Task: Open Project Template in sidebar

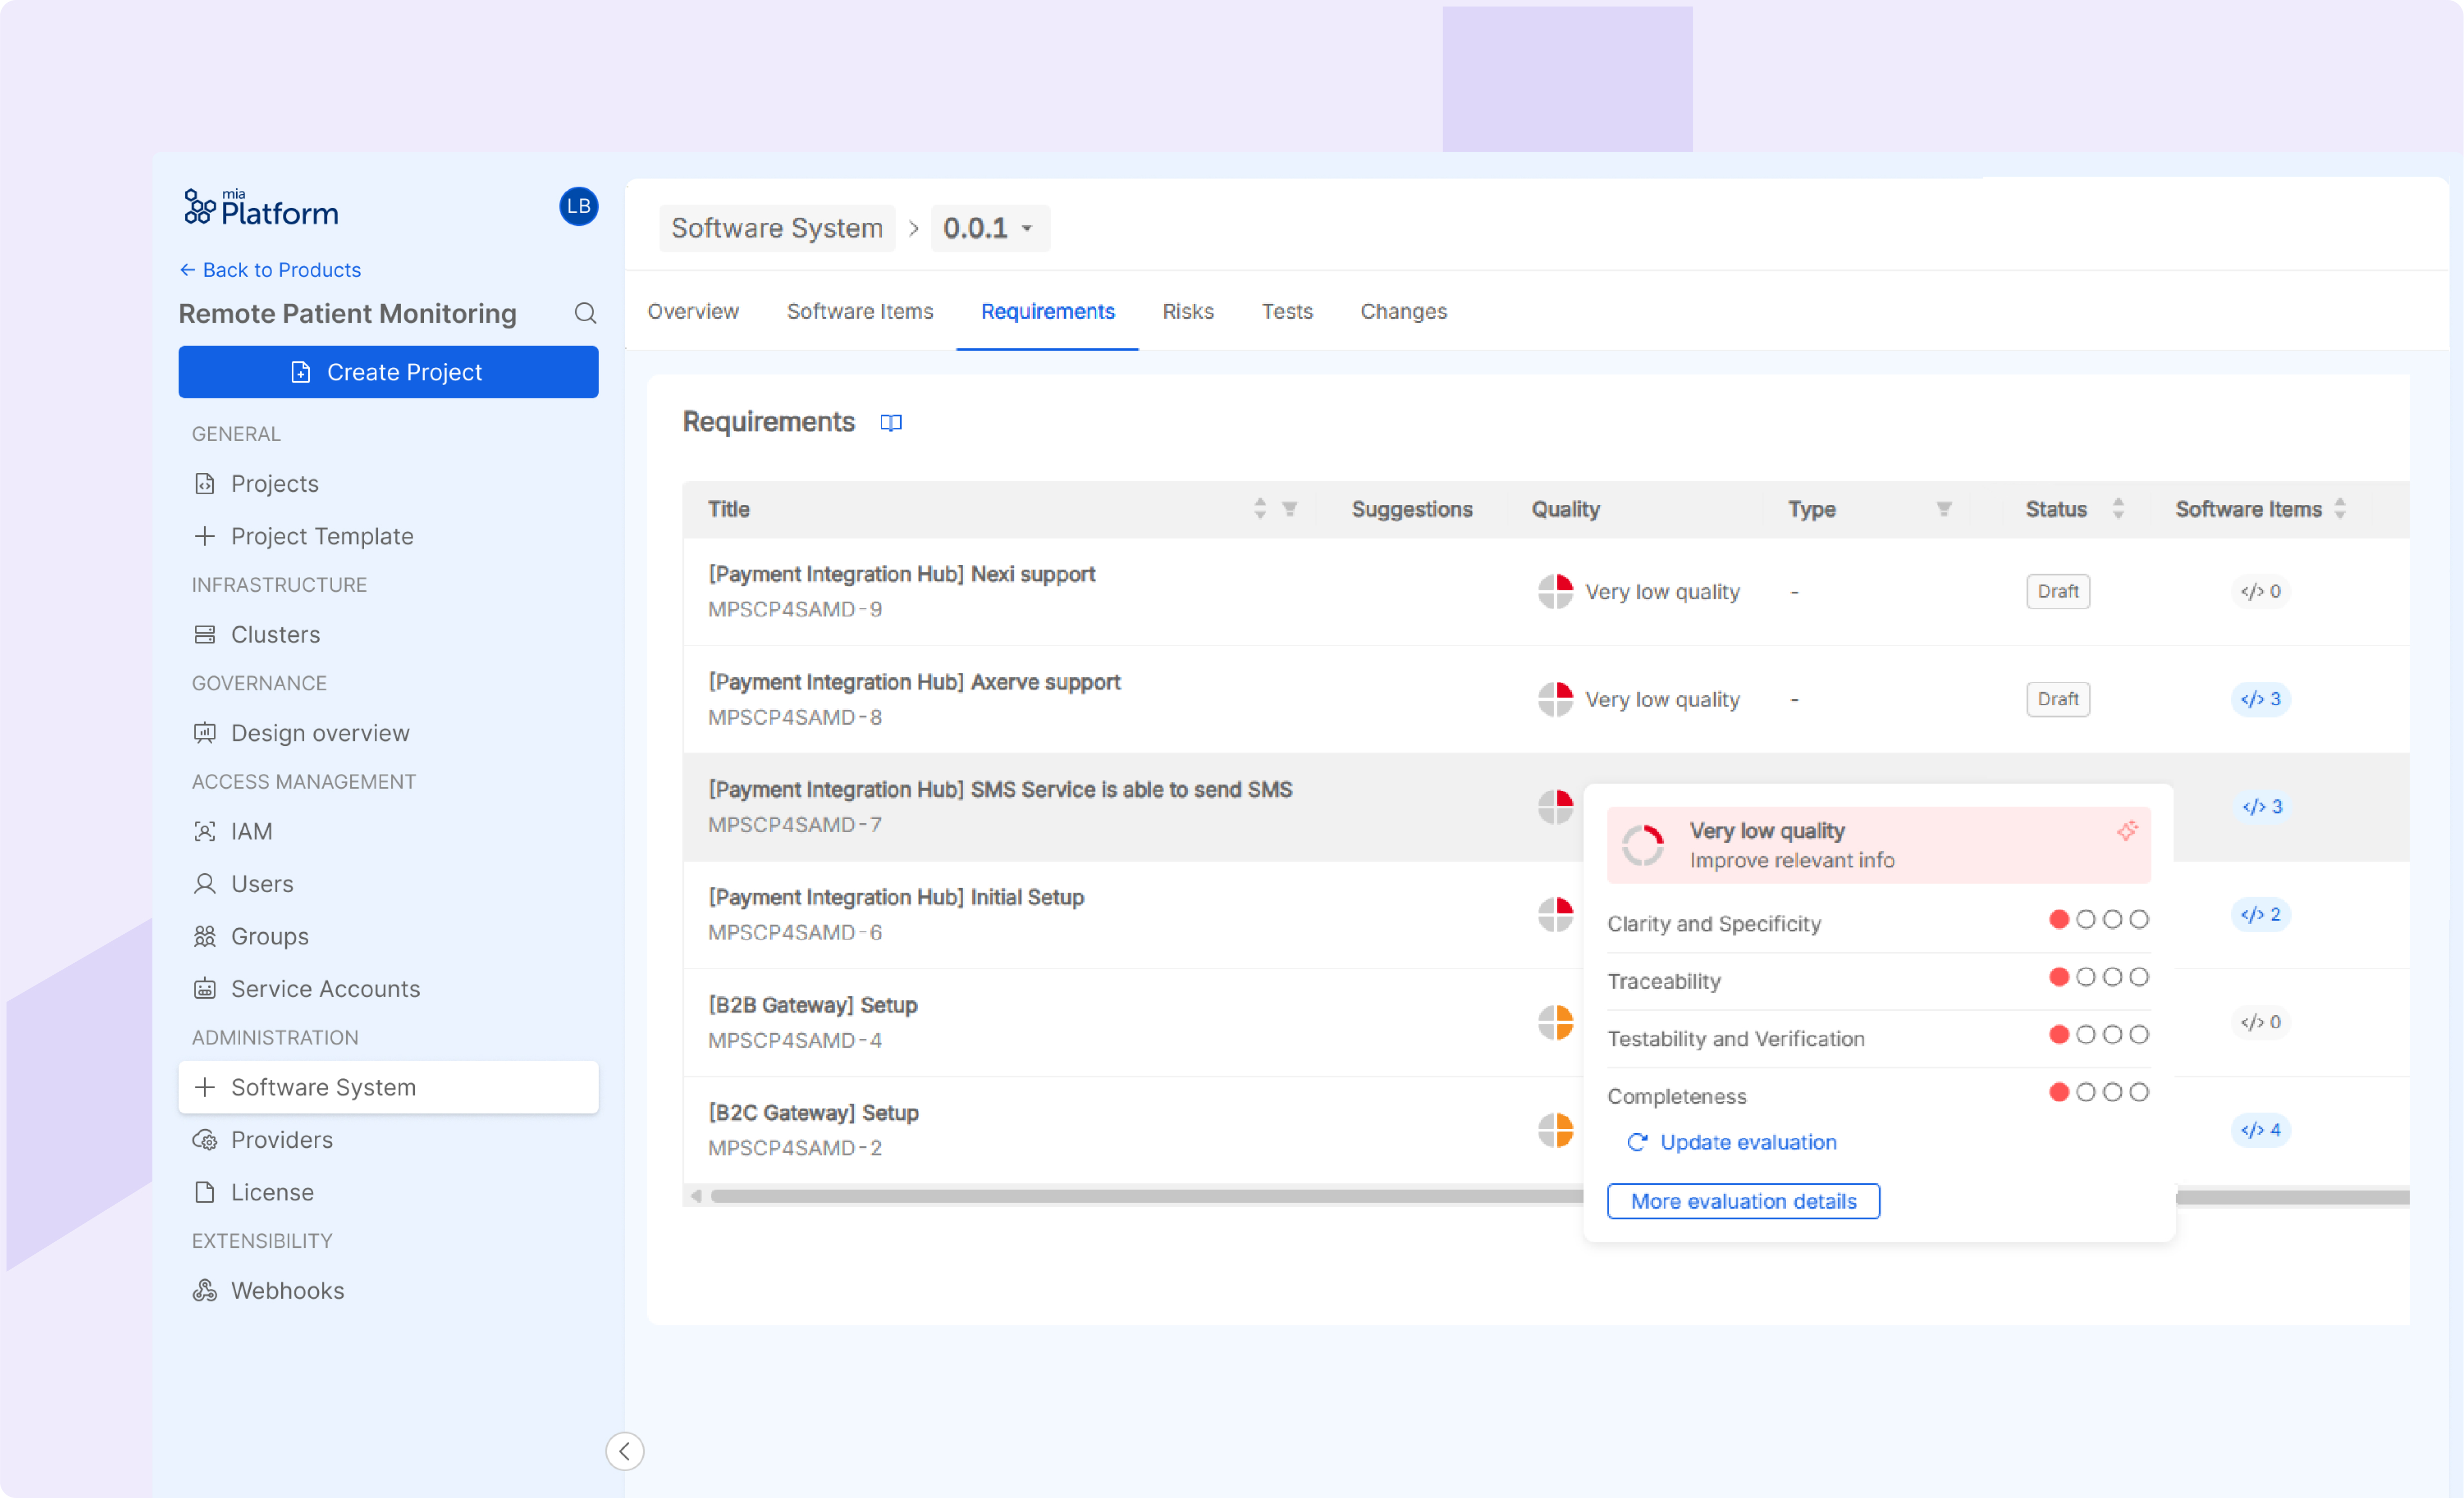Action: coord(389,537)
